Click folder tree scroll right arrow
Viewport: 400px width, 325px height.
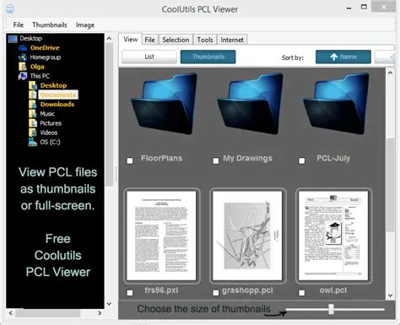[100, 313]
